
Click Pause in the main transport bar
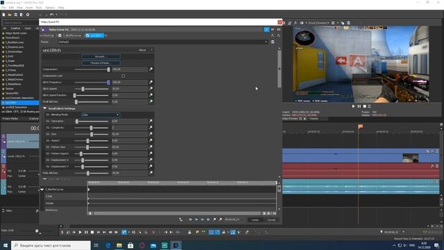click(x=86, y=232)
